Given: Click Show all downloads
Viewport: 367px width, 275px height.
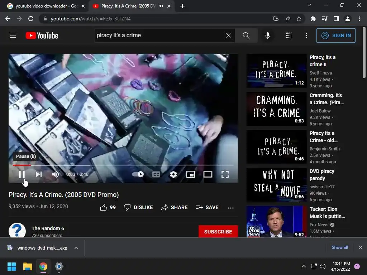Looking at the screenshot, I should tap(340, 247).
